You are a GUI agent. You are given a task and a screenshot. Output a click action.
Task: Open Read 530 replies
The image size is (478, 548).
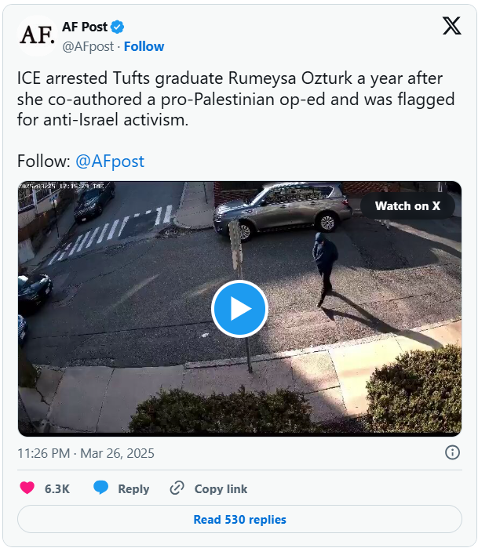(239, 519)
